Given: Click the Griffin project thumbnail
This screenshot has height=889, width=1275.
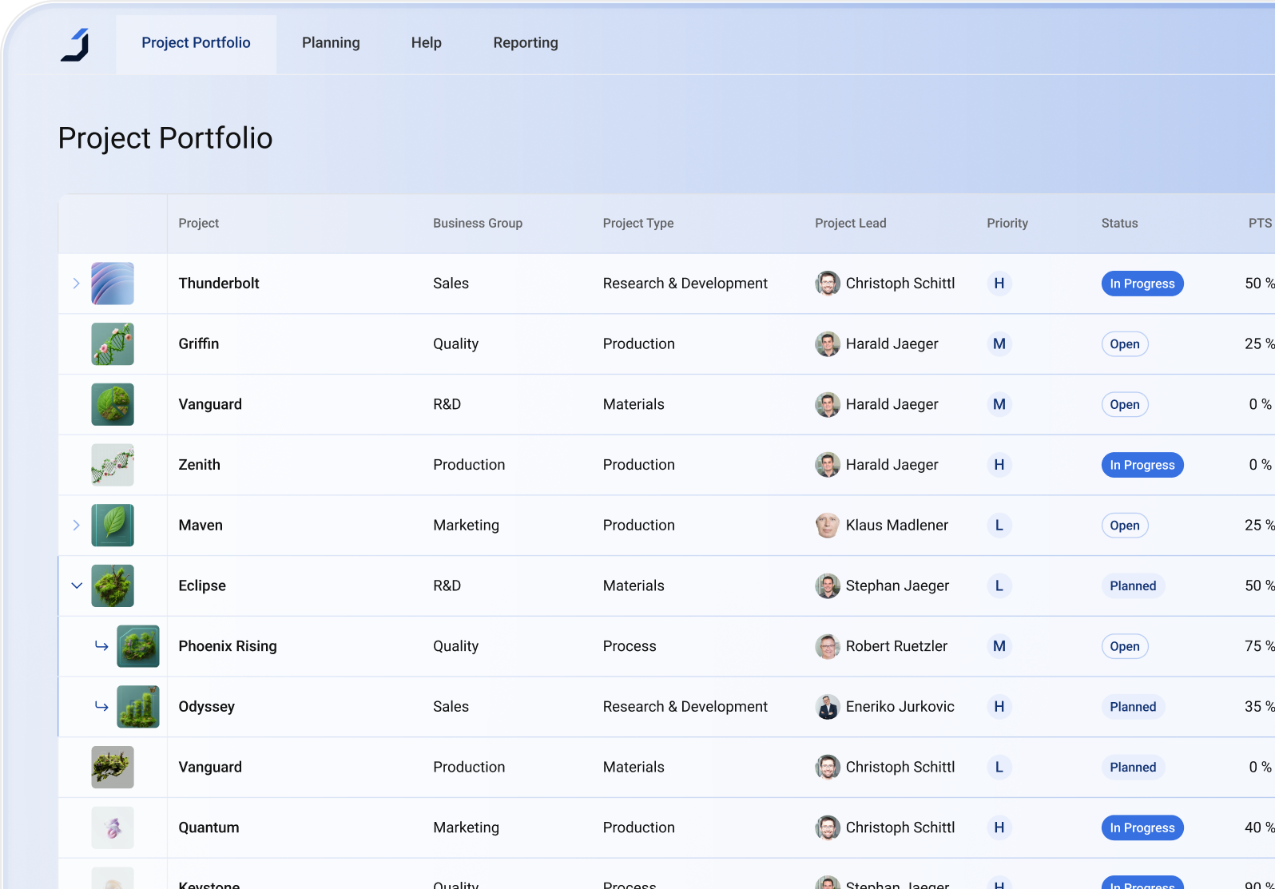Looking at the screenshot, I should click(113, 344).
